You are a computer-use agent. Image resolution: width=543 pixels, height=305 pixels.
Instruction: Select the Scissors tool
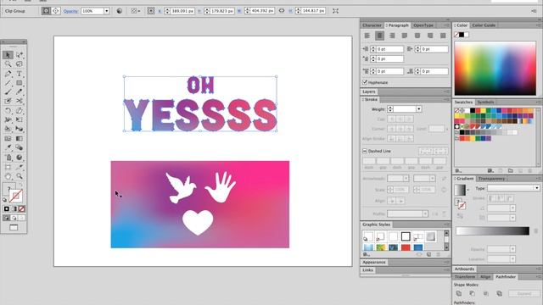(x=20, y=101)
